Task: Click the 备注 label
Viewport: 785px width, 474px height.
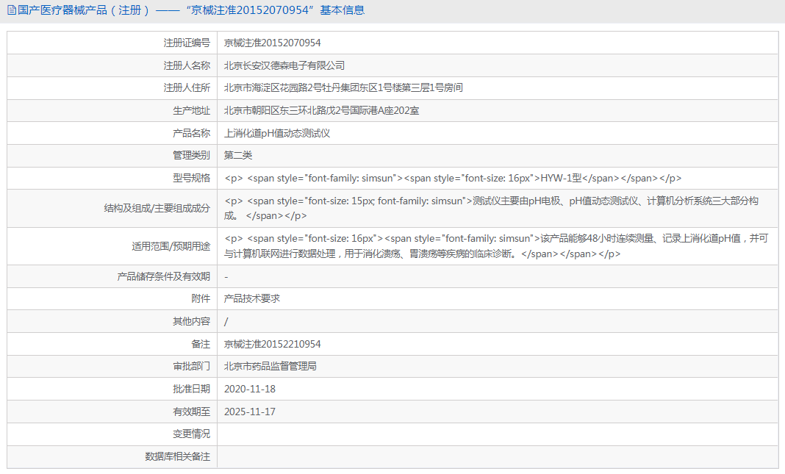Action: click(x=201, y=345)
